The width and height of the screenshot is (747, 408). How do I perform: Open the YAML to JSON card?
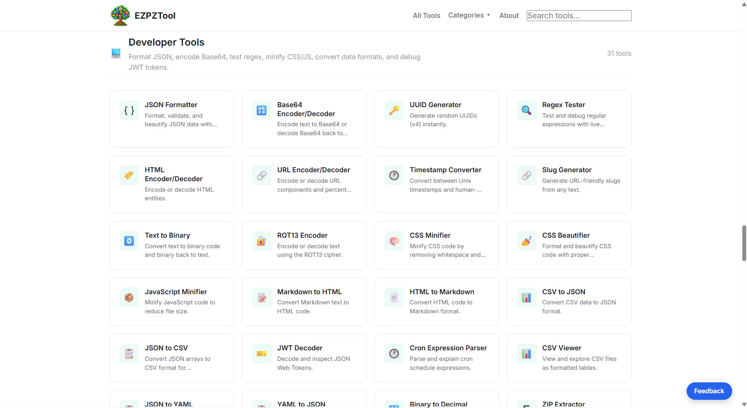pos(304,399)
